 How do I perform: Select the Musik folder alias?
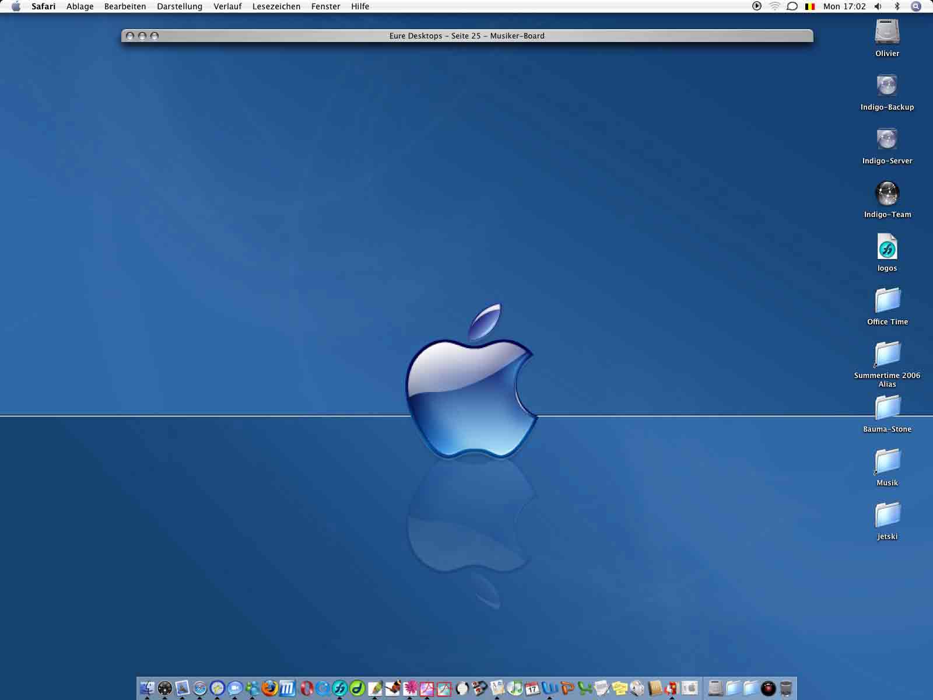(x=887, y=461)
